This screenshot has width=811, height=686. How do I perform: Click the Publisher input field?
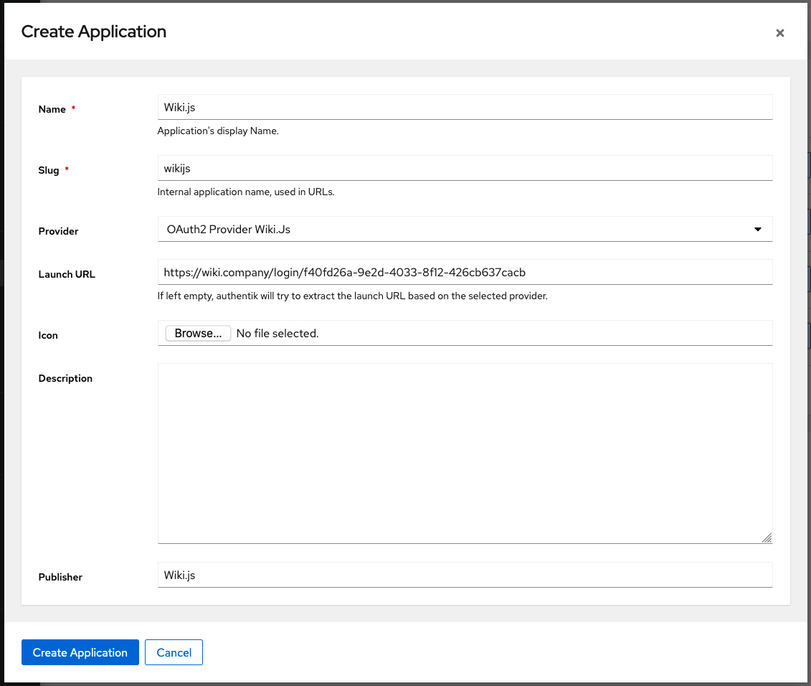coord(465,575)
